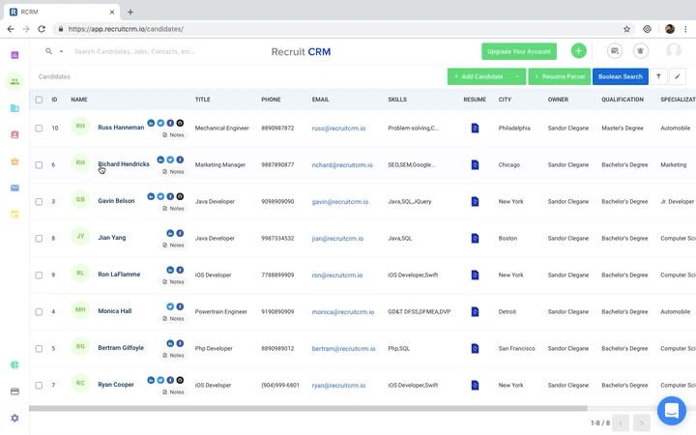Open the companies building icon in sidebar
The image size is (696, 435).
pos(14,108)
